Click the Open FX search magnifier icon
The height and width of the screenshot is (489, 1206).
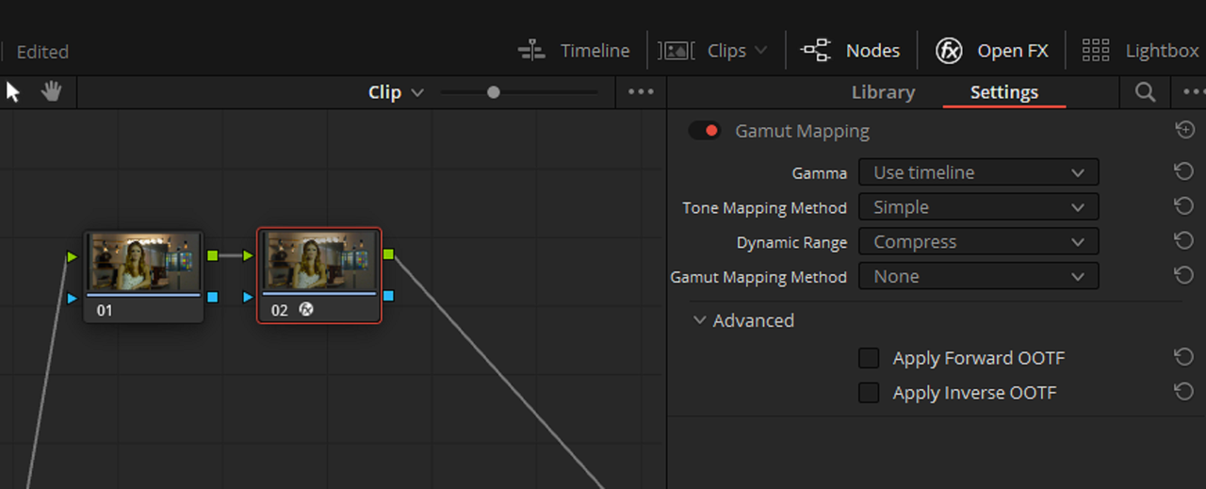1145,92
